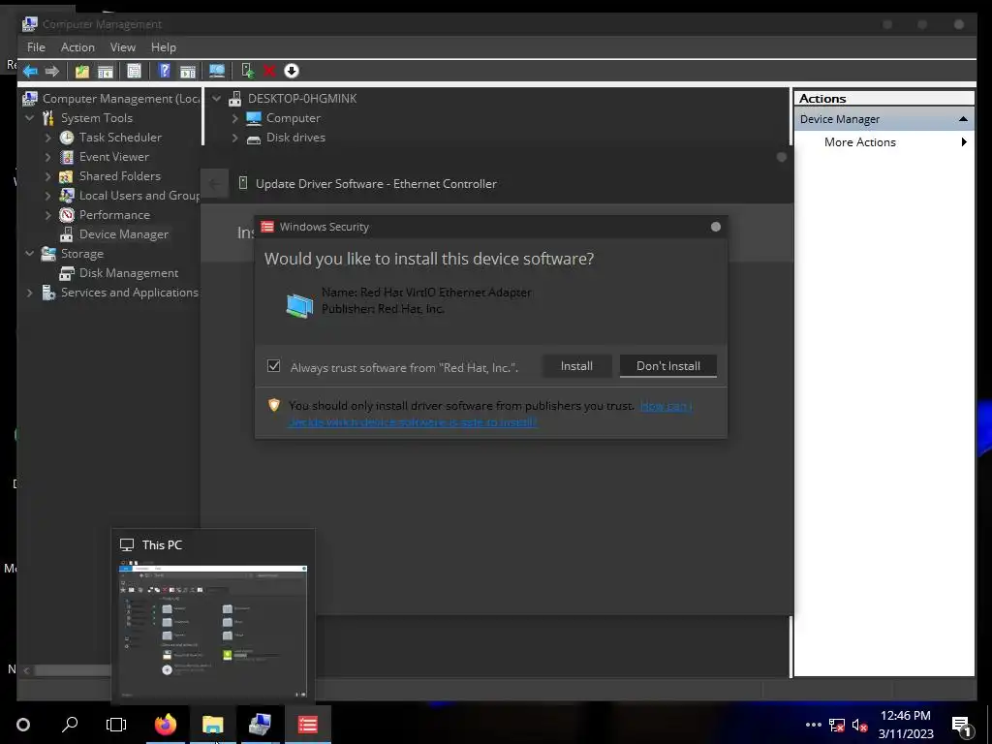Image resolution: width=992 pixels, height=744 pixels.
Task: Close the Windows Security dialog
Action: pyautogui.click(x=716, y=227)
